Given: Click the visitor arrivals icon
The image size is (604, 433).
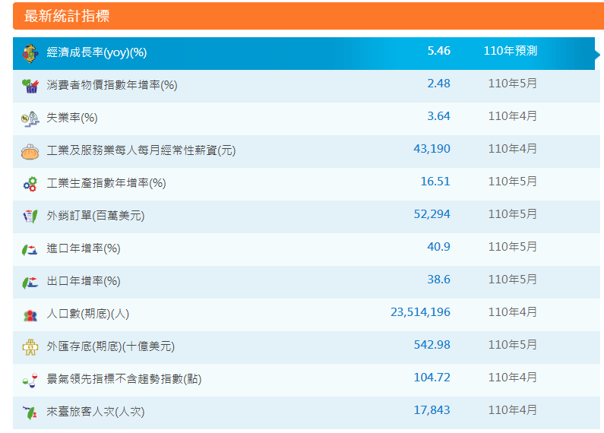Looking at the screenshot, I should pyautogui.click(x=30, y=412).
